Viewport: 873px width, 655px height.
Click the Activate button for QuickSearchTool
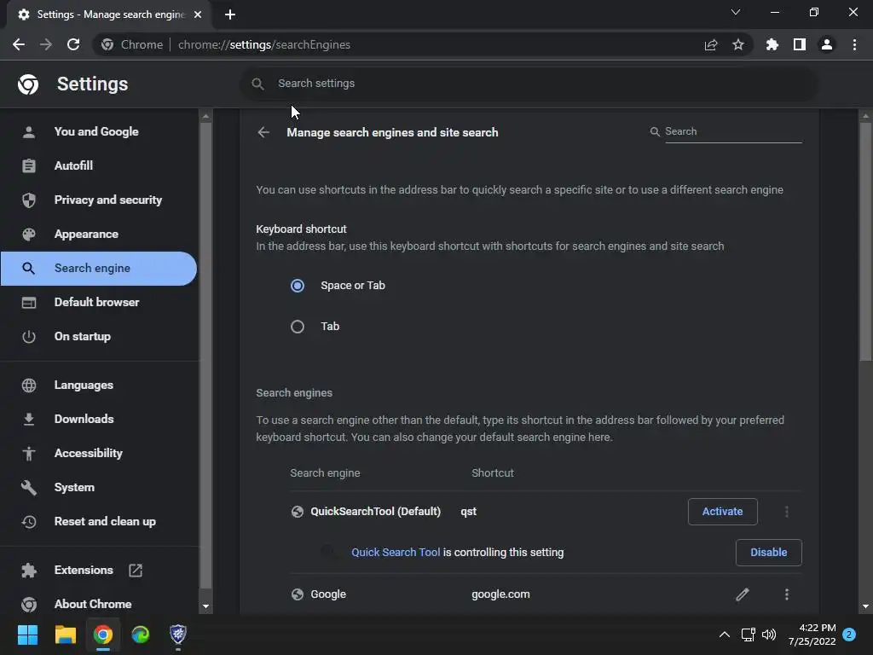[723, 512]
